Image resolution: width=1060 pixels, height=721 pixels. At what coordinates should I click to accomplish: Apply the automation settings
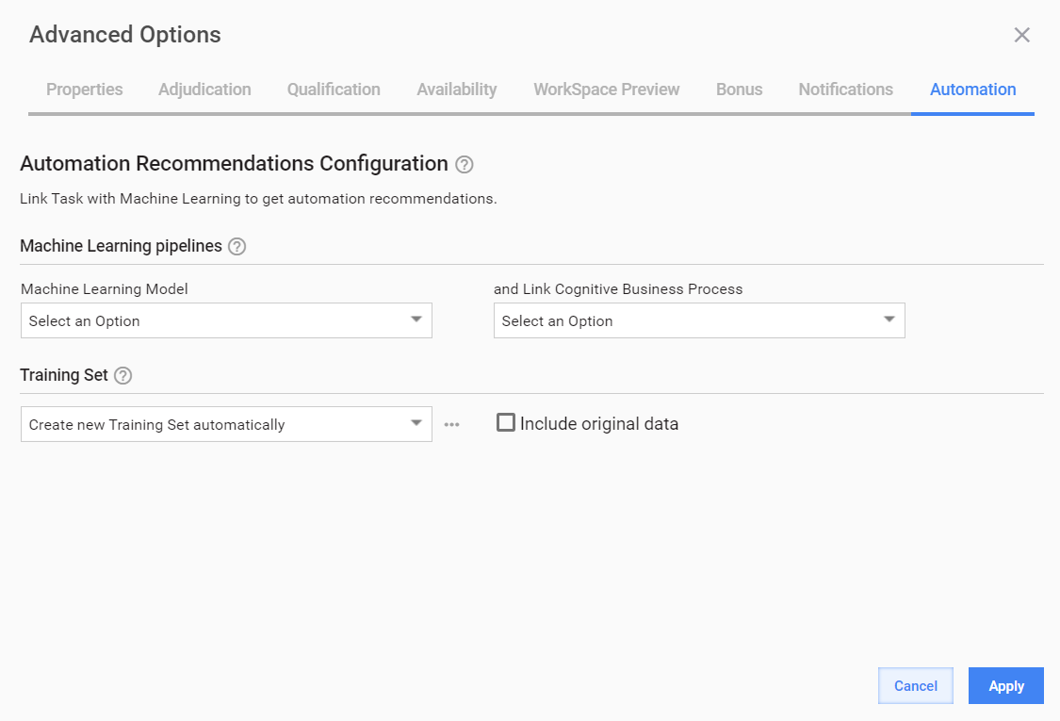pyautogui.click(x=1006, y=686)
